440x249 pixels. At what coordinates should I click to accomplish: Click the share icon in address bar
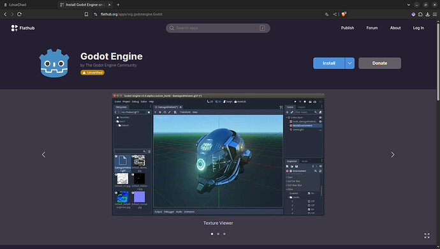tap(335, 14)
